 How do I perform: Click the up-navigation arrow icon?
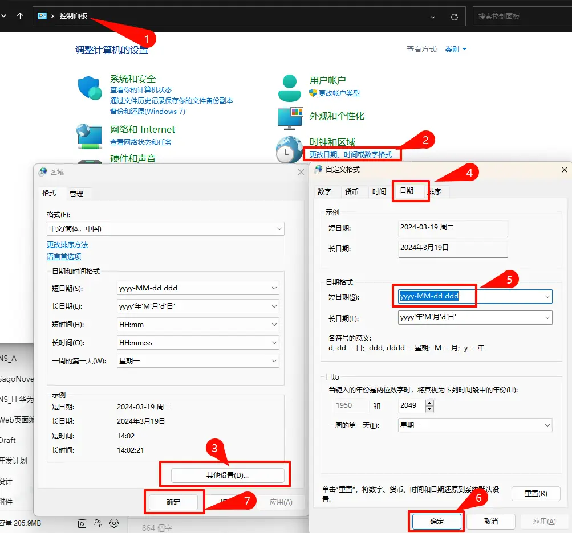21,16
